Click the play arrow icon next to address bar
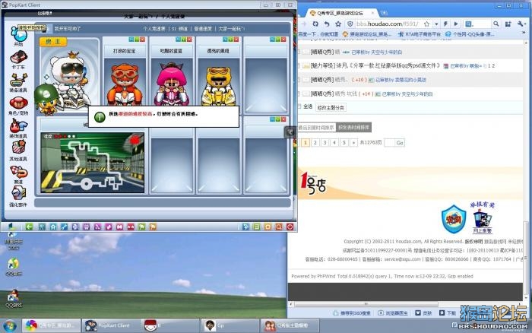 [x=456, y=24]
